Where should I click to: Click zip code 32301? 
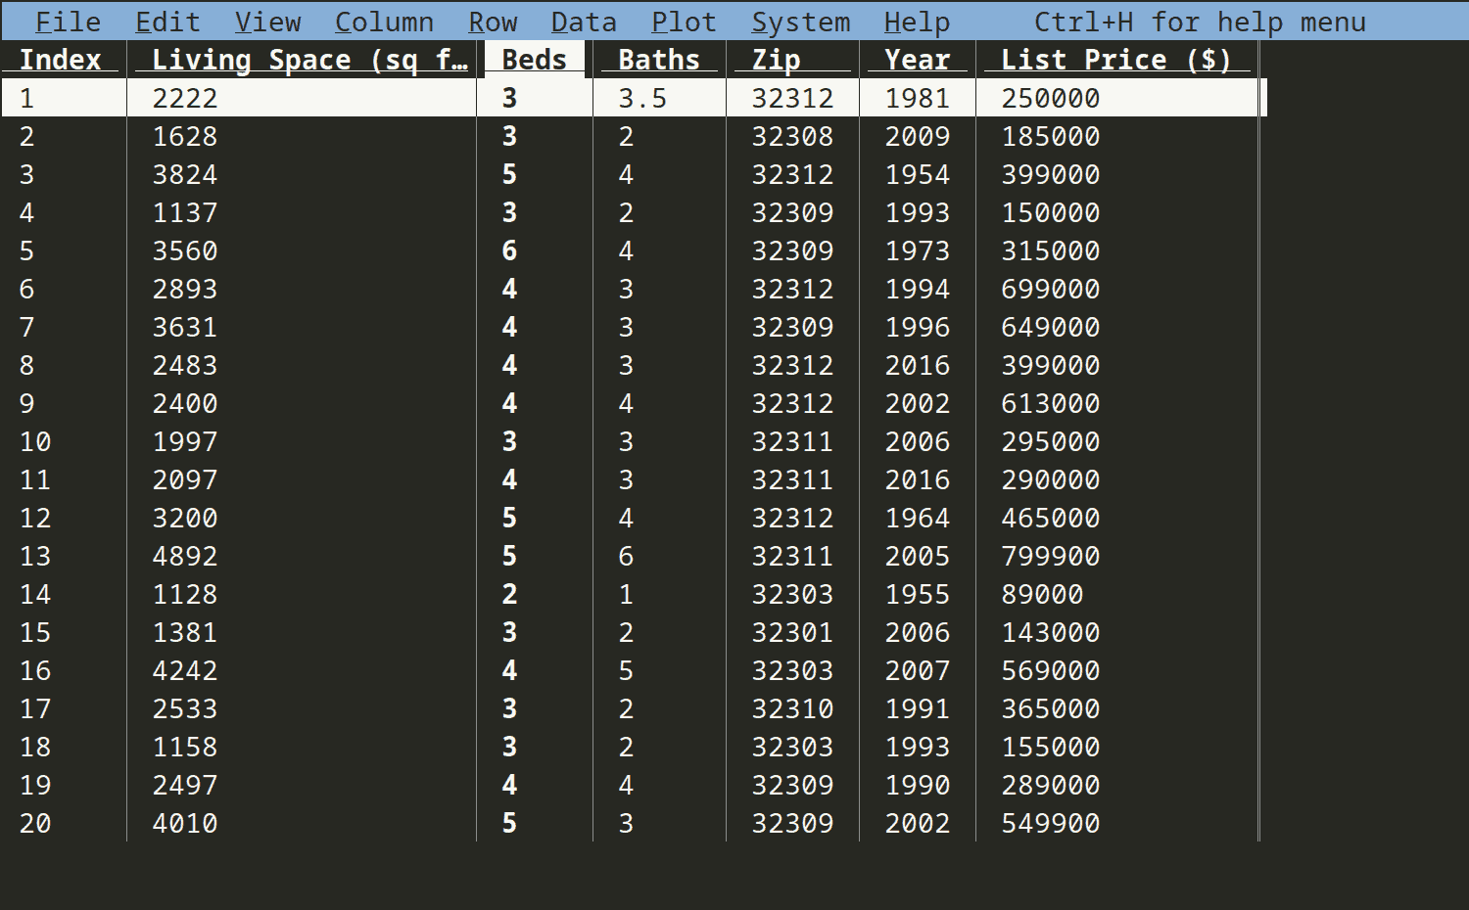792,632
